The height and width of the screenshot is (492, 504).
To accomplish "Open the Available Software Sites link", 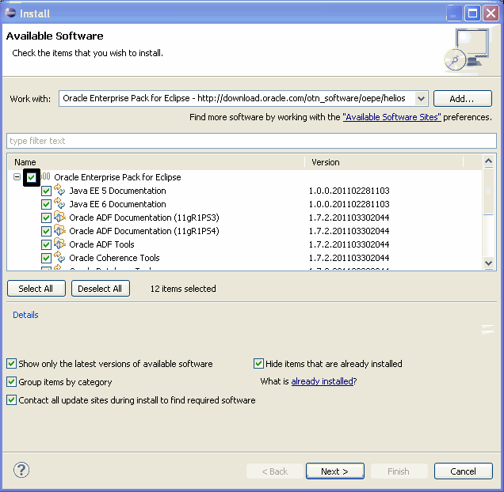I will (x=391, y=117).
